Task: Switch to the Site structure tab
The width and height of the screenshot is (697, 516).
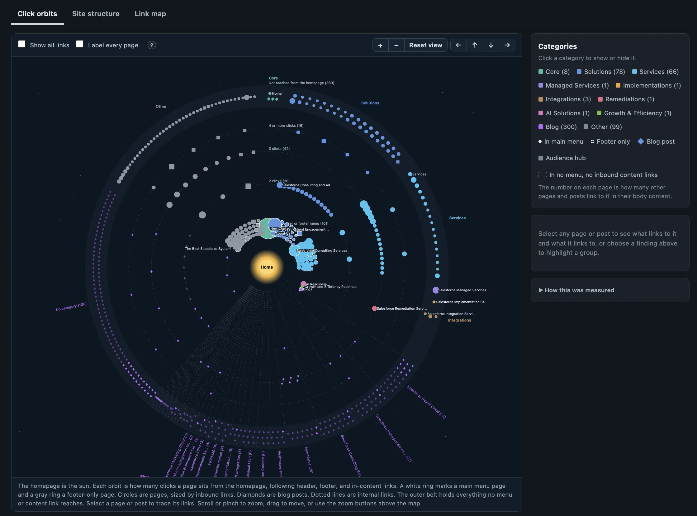Action: point(96,14)
